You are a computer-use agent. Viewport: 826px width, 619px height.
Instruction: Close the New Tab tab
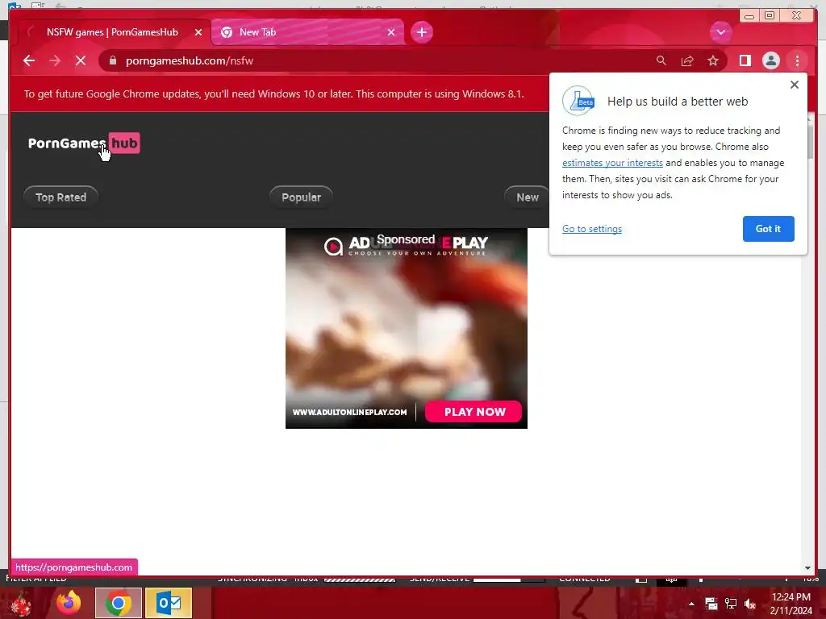click(391, 32)
